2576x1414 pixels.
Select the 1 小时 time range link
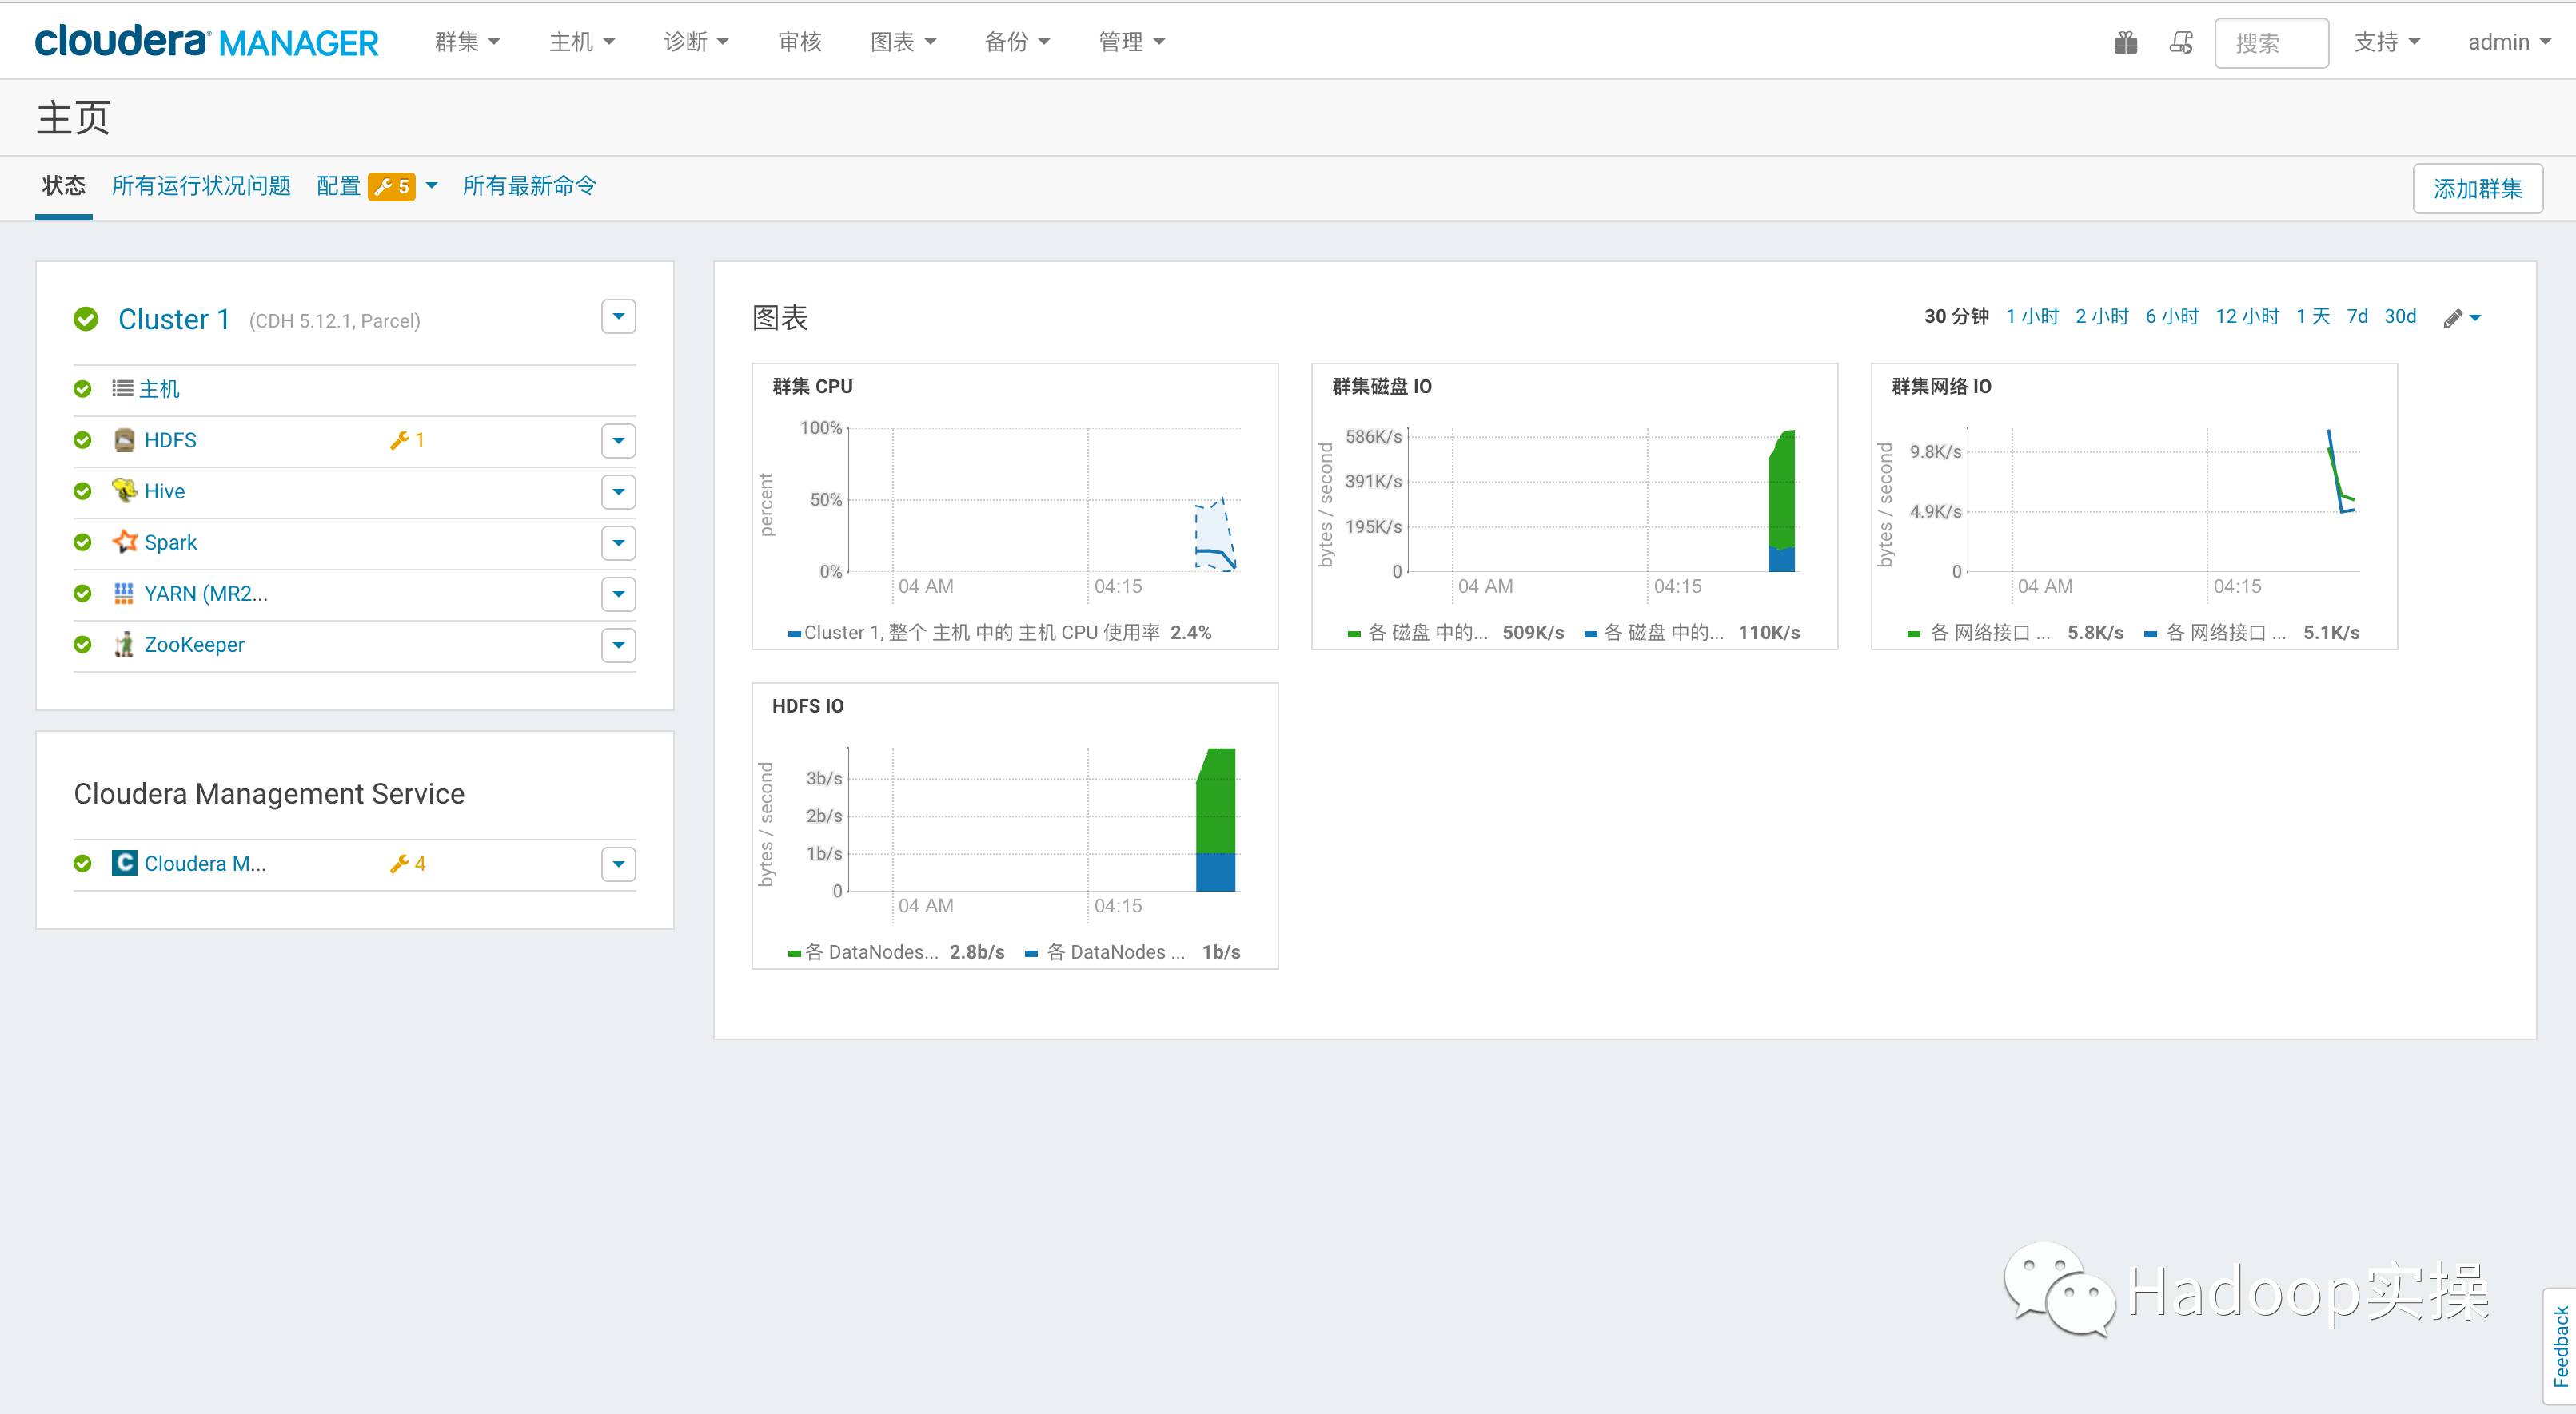click(x=2032, y=317)
